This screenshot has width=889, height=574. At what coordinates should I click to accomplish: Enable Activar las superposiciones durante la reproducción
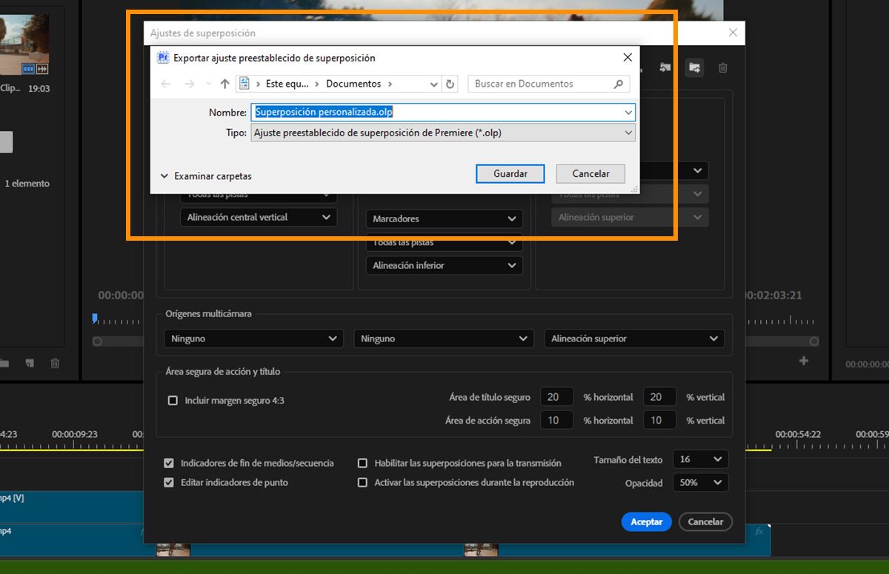[x=362, y=482]
